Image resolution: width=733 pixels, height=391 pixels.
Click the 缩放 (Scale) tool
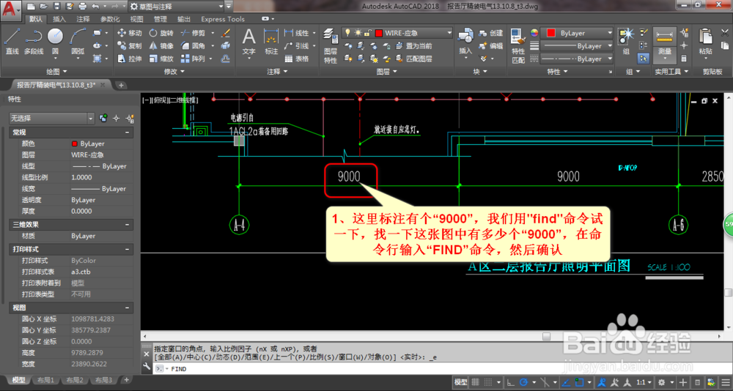tap(161, 59)
